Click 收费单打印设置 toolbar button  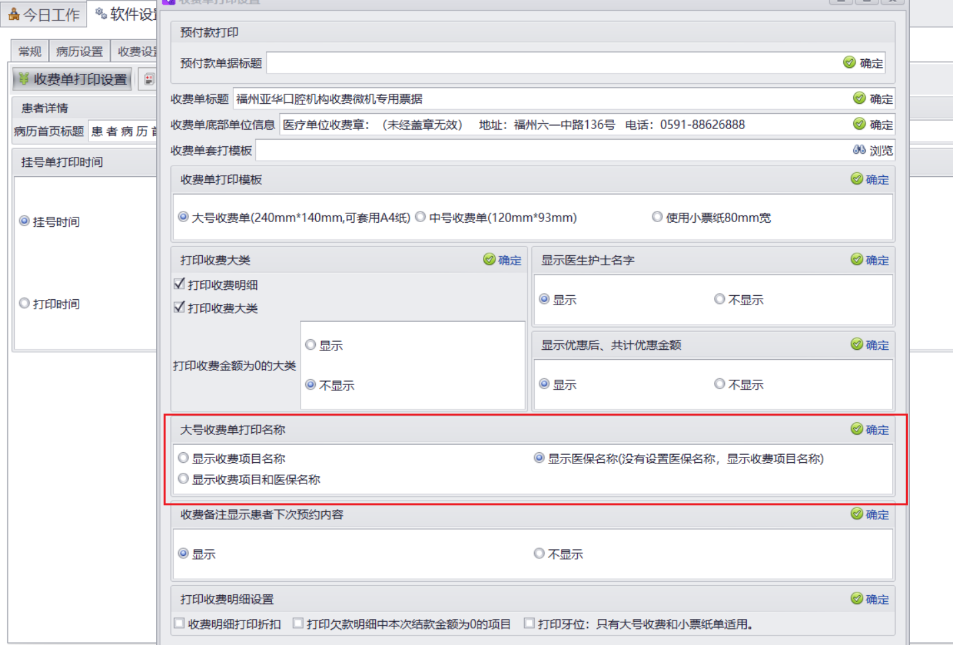tap(72, 79)
